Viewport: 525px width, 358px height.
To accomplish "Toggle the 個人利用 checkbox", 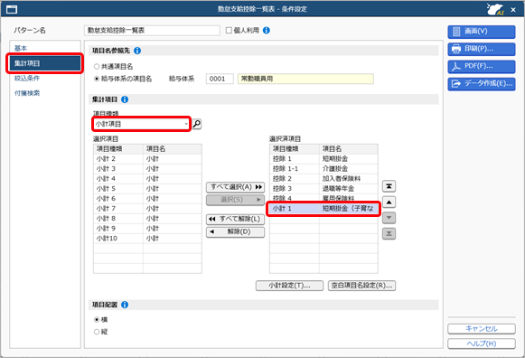I will tap(229, 31).
